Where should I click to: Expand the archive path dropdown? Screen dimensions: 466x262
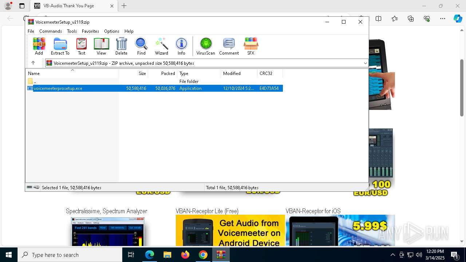pyautogui.click(x=365, y=63)
